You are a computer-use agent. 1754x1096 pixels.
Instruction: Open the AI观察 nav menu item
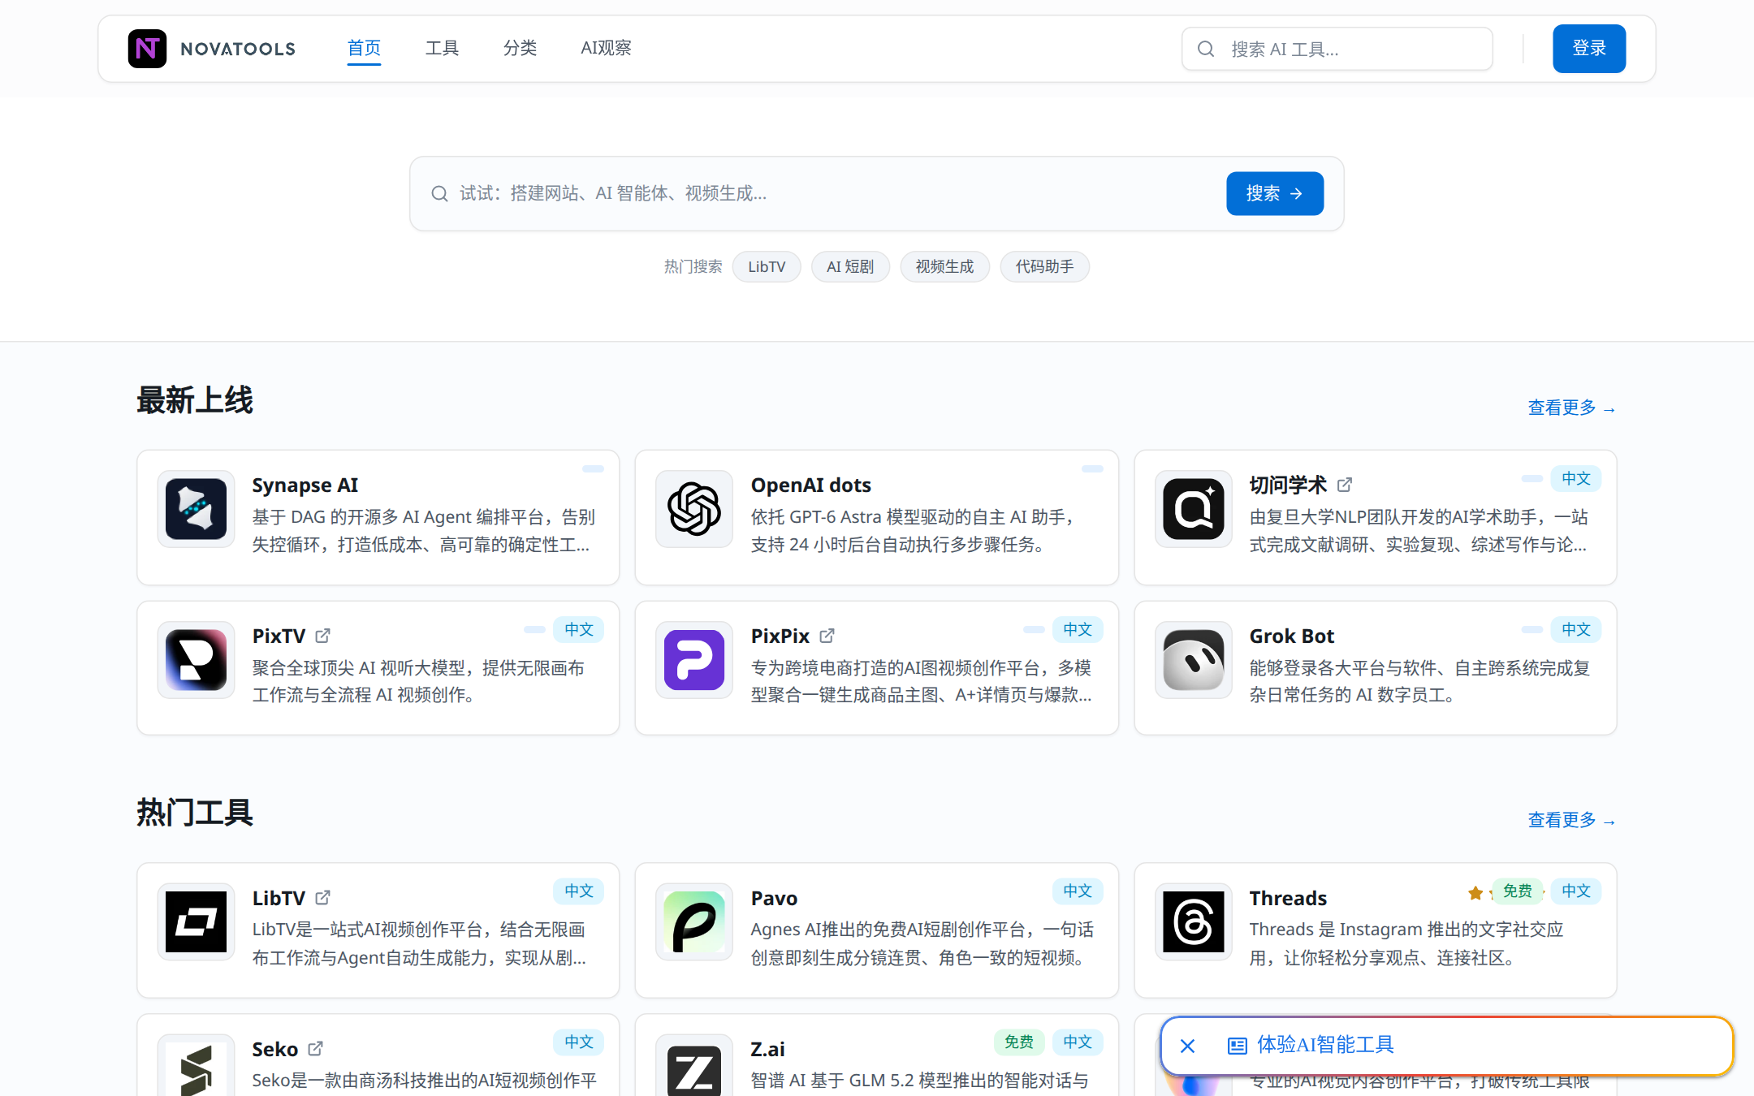[606, 49]
